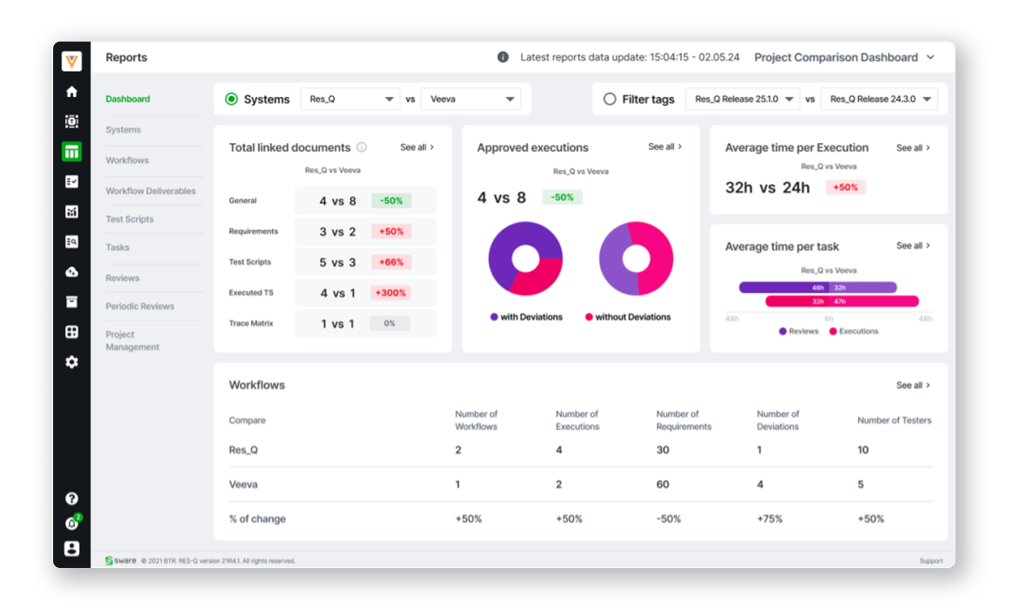The image size is (1009, 609).
Task: Open the home icon in sidebar
Action: (71, 92)
